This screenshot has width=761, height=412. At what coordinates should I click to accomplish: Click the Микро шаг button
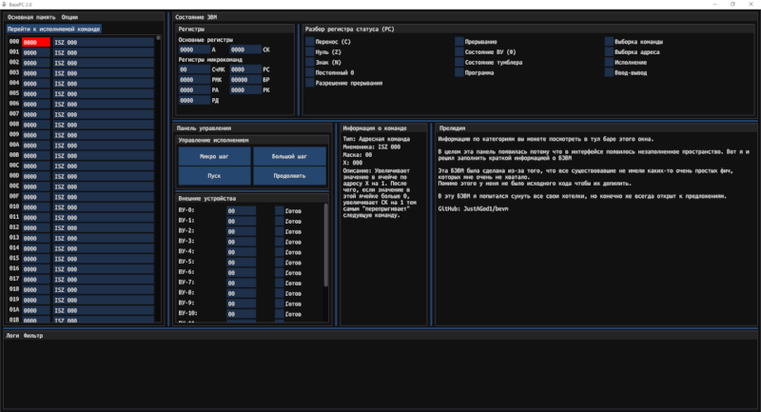point(214,156)
